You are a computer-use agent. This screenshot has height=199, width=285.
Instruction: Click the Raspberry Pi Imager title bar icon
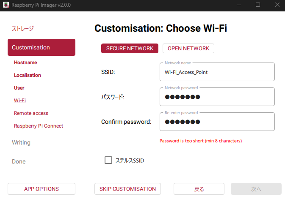pyautogui.click(x=6, y=5)
